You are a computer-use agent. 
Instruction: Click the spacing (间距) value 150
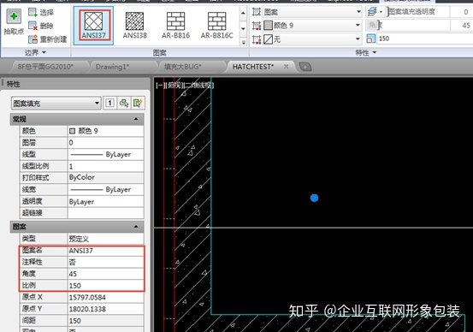click(105, 321)
